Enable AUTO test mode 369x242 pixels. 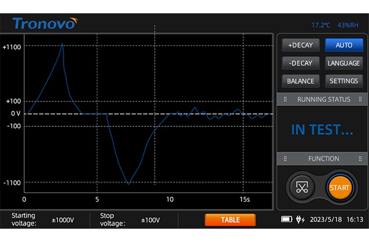[x=344, y=45]
